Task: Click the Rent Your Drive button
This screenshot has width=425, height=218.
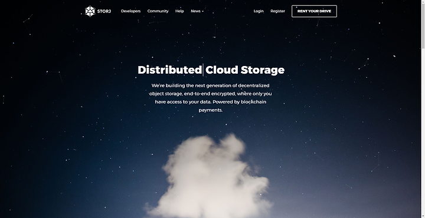Action: click(314, 11)
